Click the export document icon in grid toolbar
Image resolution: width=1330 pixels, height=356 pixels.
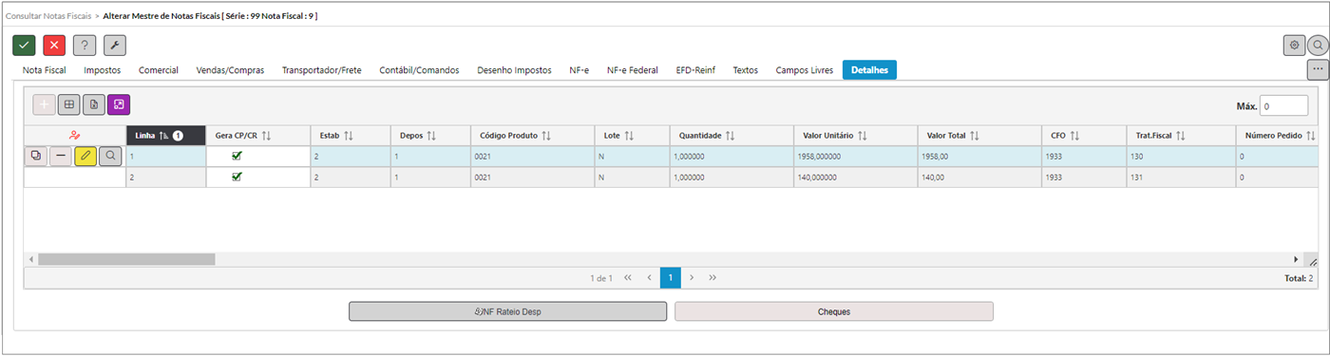94,104
